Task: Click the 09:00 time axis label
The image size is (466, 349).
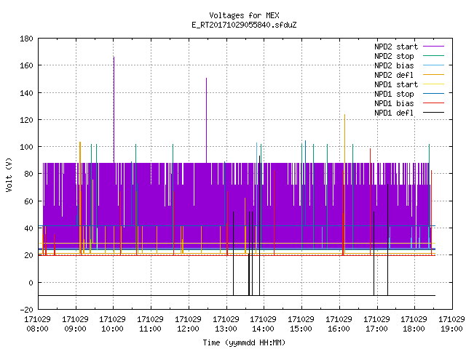Action: coord(75,329)
